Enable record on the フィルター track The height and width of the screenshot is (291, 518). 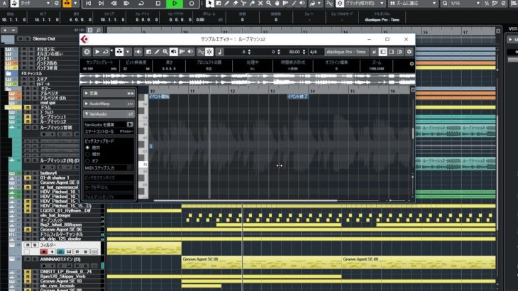pos(43,252)
